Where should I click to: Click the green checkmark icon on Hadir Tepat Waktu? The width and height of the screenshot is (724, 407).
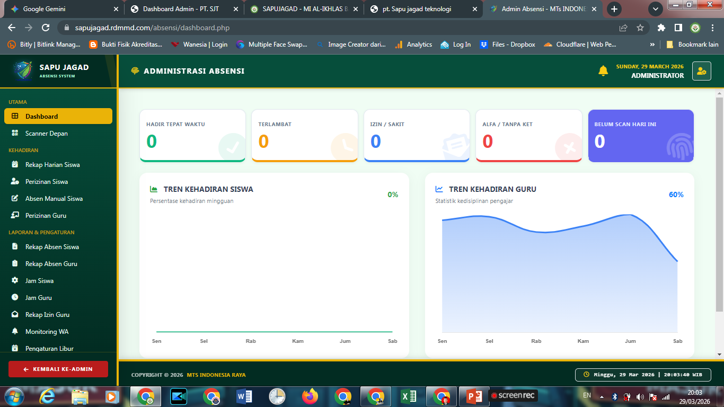[232, 148]
